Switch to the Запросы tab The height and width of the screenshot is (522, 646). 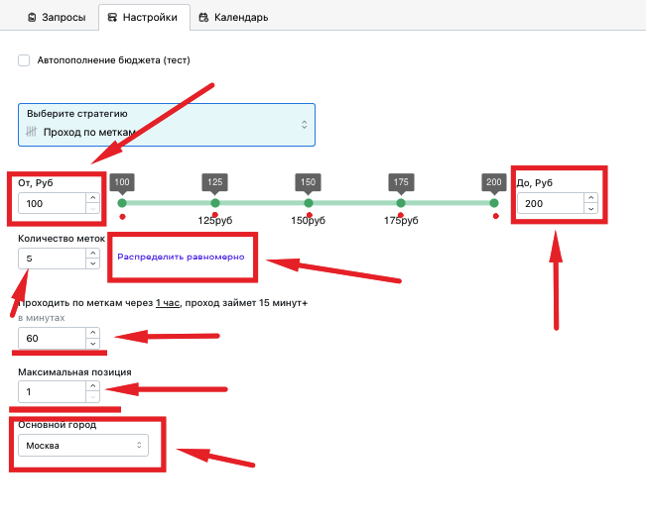coord(56,17)
